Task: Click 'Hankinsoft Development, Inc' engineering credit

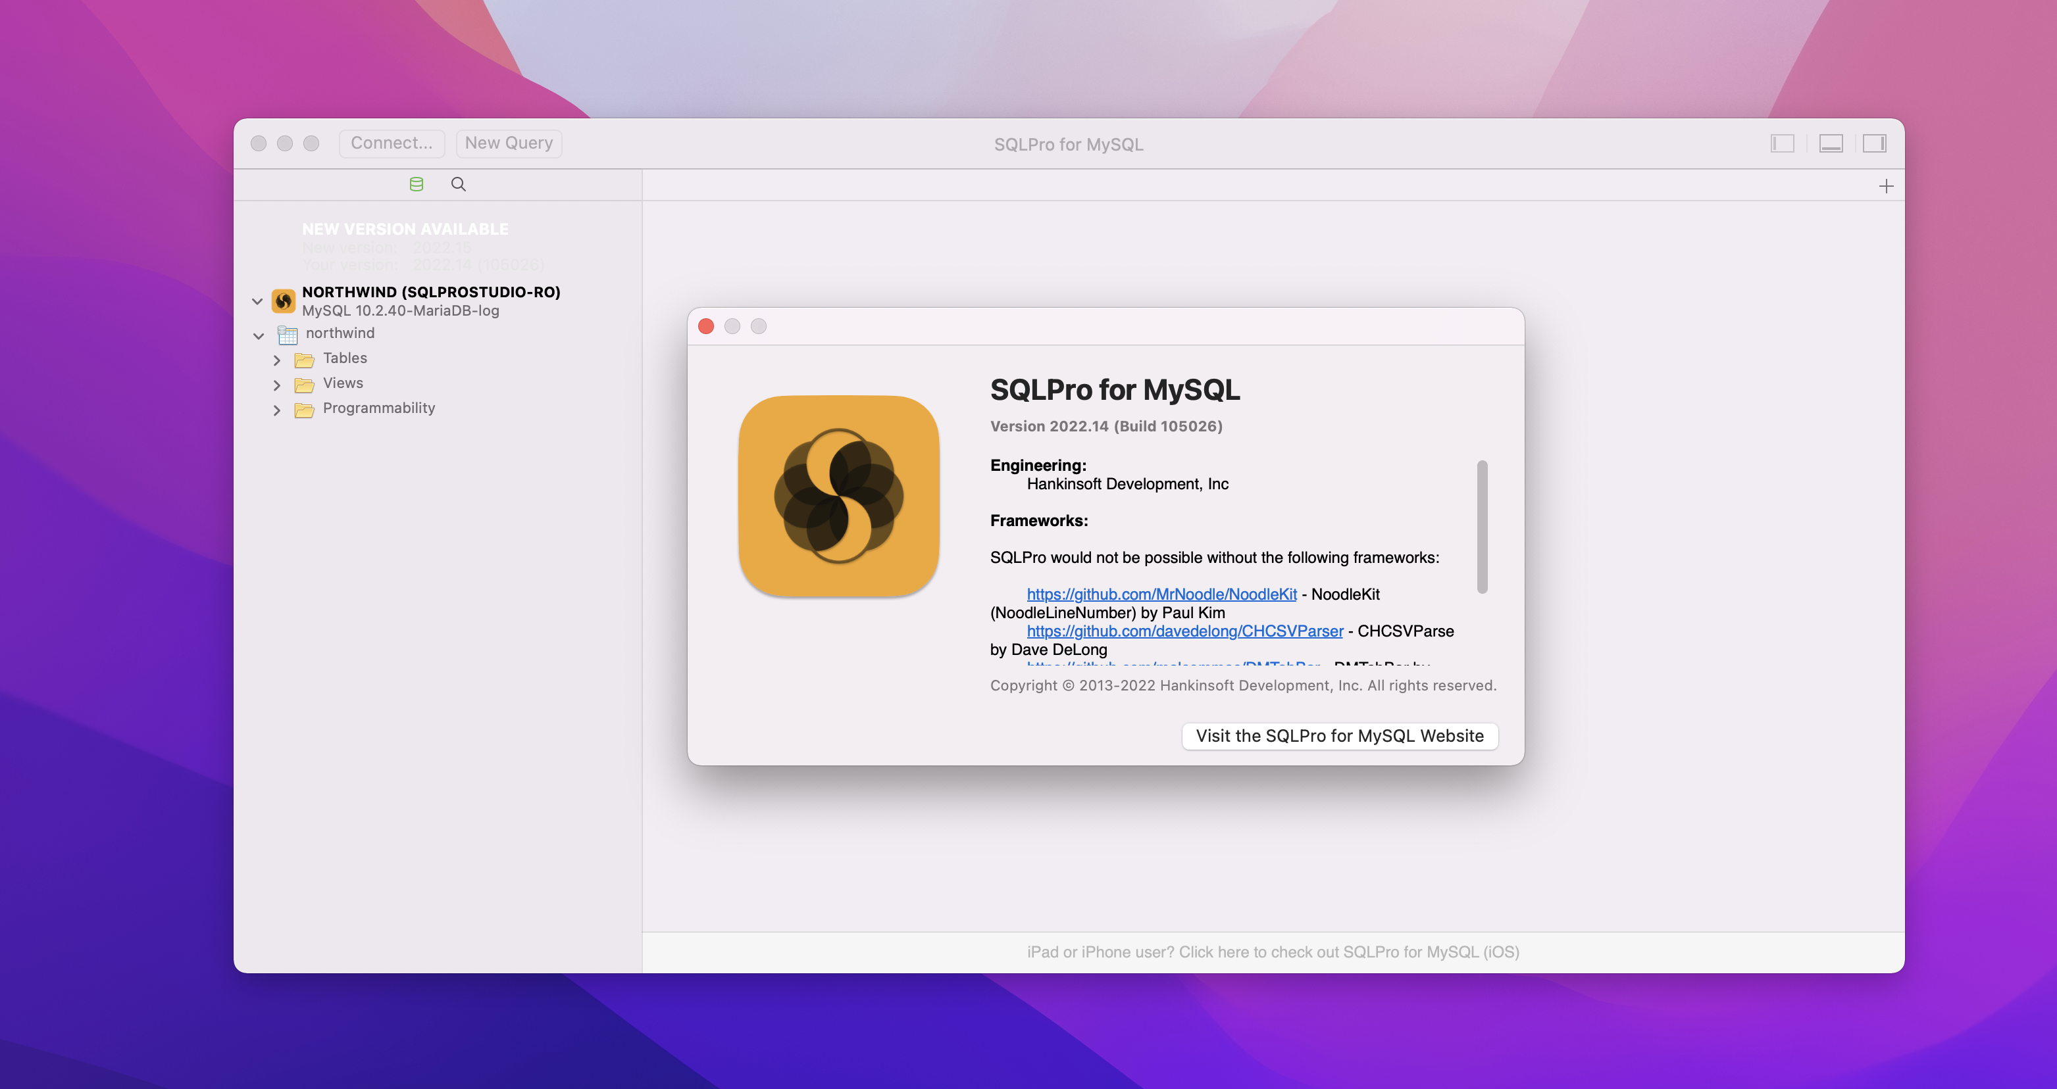Action: [1127, 484]
